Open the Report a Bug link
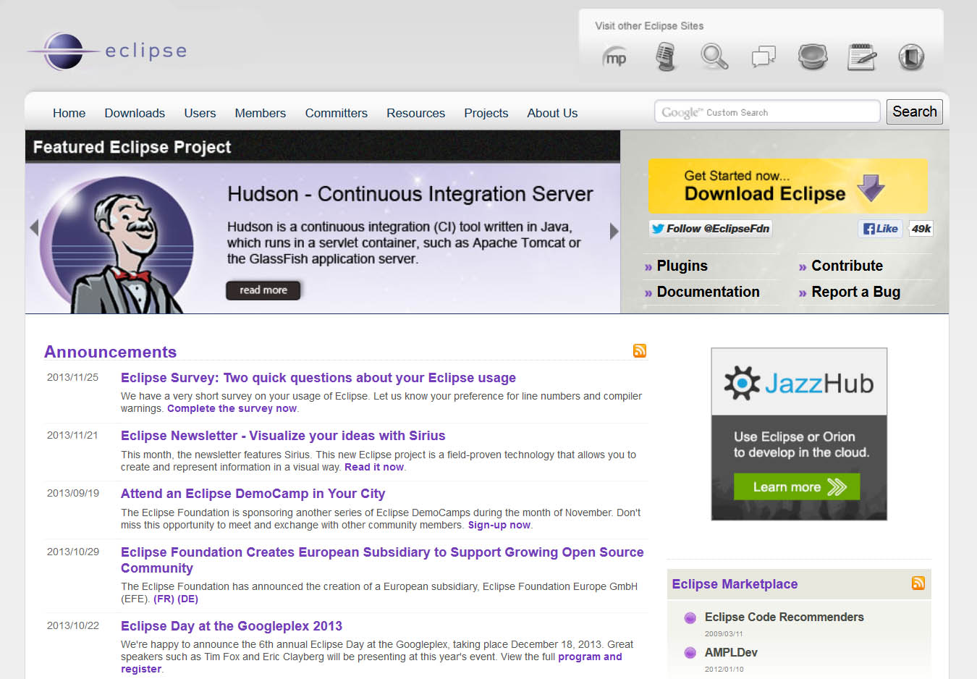 coord(855,292)
